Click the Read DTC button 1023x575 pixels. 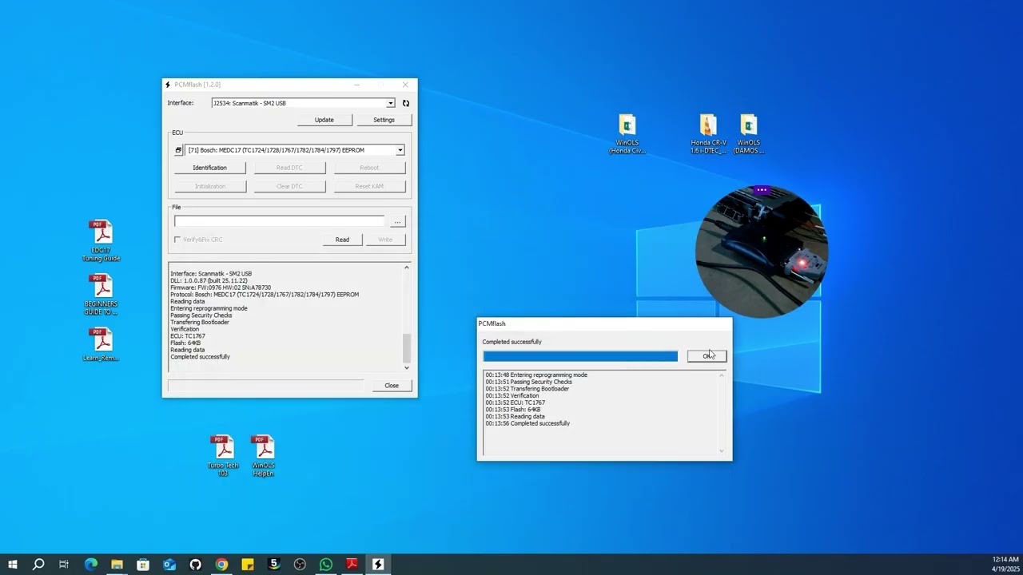[289, 168]
